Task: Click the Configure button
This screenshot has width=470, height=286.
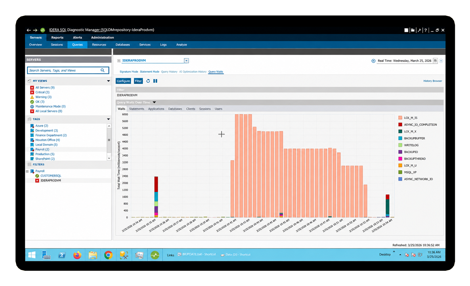Action: [x=123, y=81]
